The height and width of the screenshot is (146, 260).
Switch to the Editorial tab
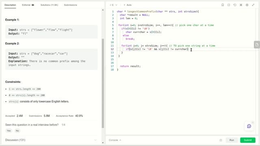(26, 5)
